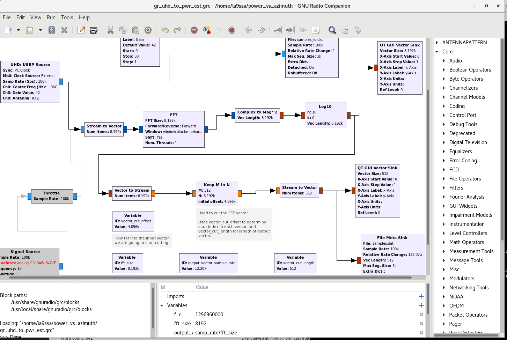
Task: Click the Reload blocks icon
Action: 345,30
